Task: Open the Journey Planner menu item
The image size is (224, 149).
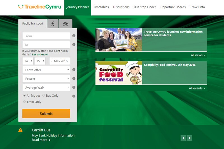Action: click(78, 7)
